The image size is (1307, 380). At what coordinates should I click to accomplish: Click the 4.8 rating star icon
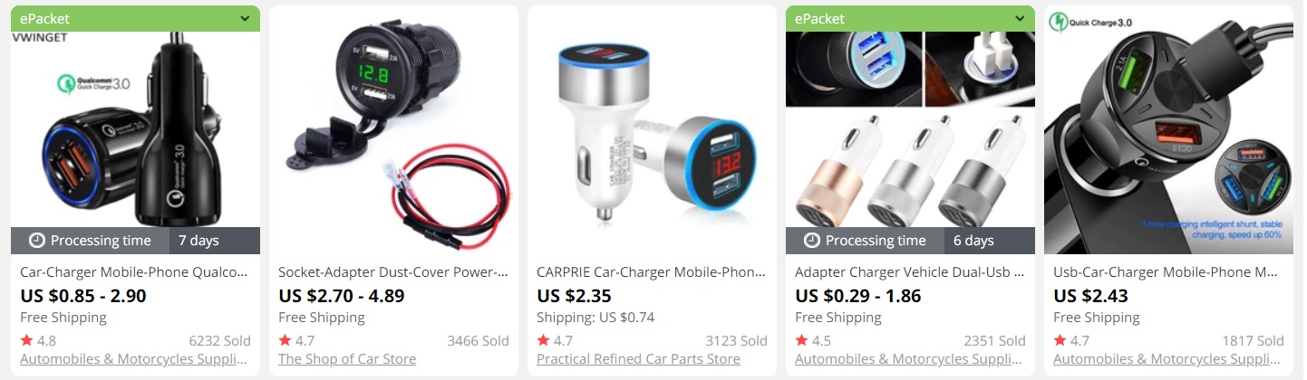[x=26, y=340]
